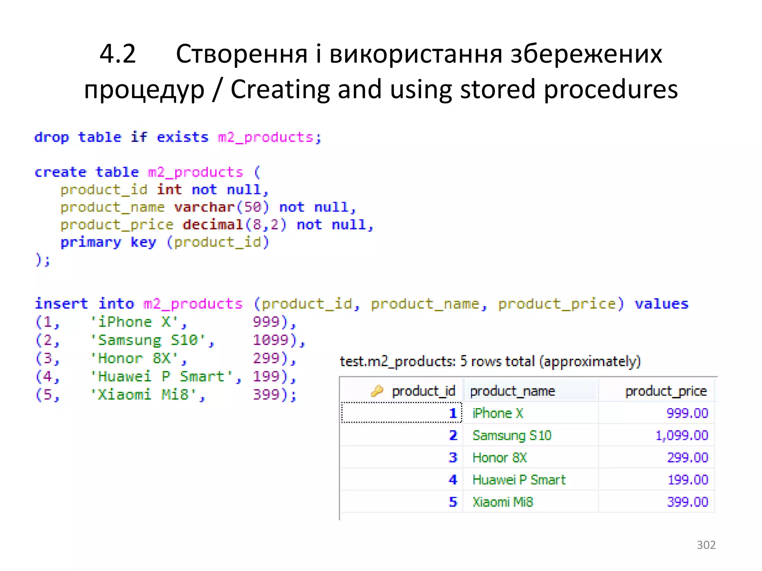The width and height of the screenshot is (762, 571).
Task: Click the 'product_id int not null,' line
Action: (164, 190)
